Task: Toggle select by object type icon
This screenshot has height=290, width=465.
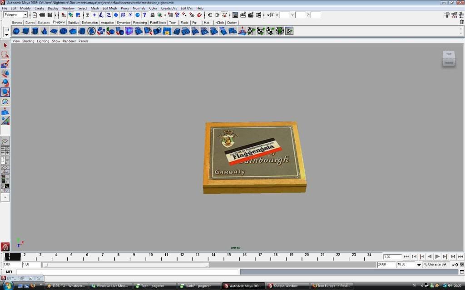Action: tap(70, 15)
